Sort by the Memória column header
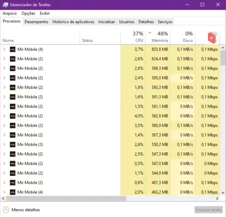The width and height of the screenshot is (226, 217). click(x=158, y=37)
